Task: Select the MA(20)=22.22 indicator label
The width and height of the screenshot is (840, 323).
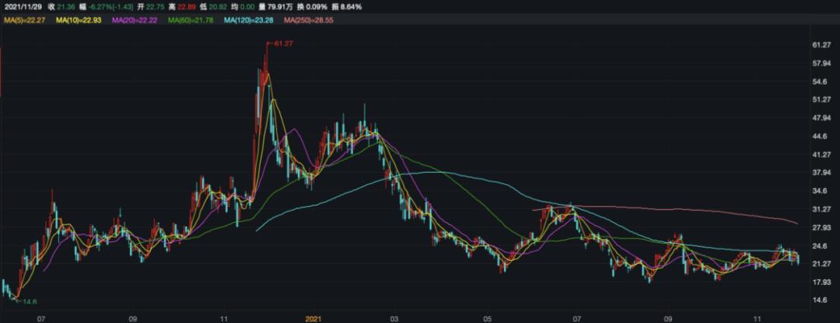Action: tap(134, 20)
